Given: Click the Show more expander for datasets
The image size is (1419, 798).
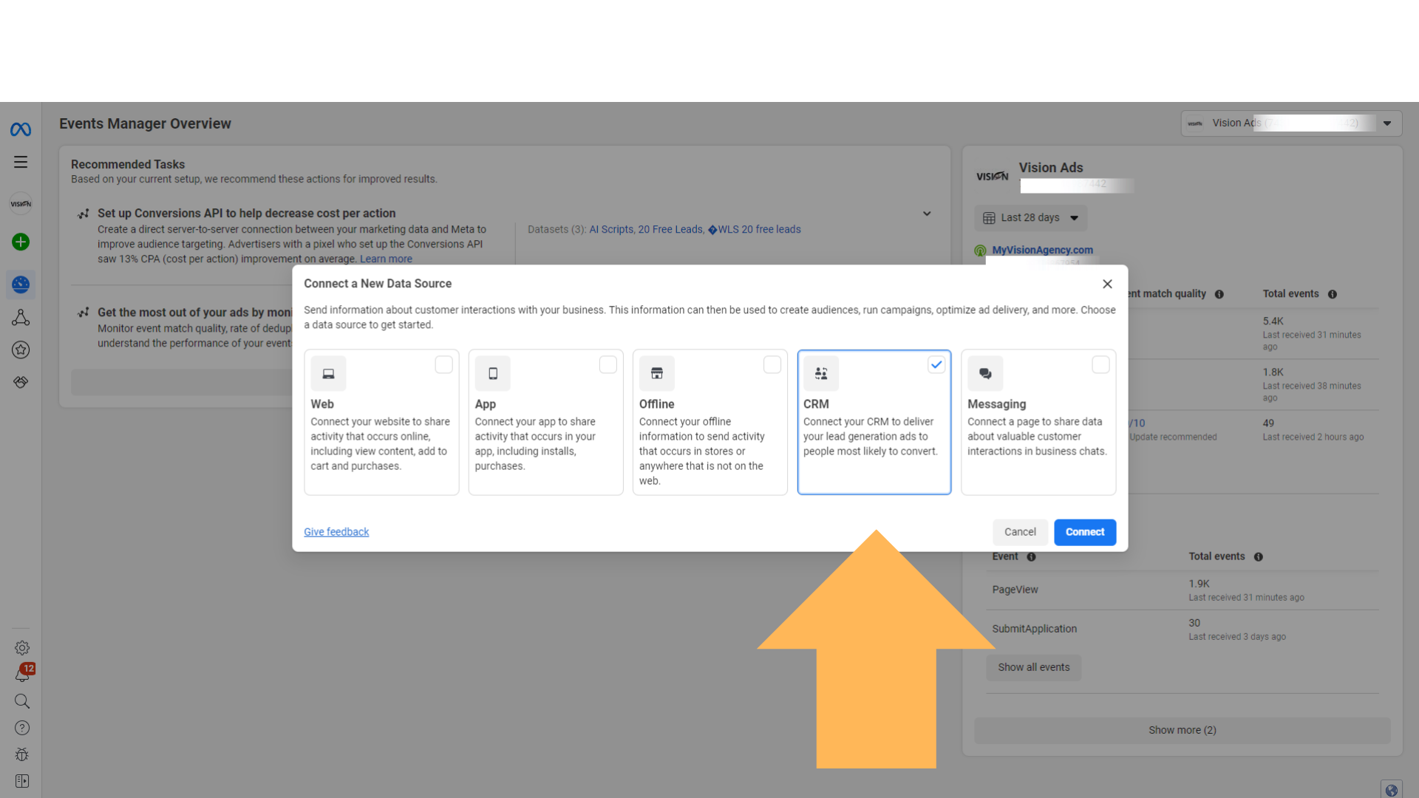Looking at the screenshot, I should tap(1182, 729).
